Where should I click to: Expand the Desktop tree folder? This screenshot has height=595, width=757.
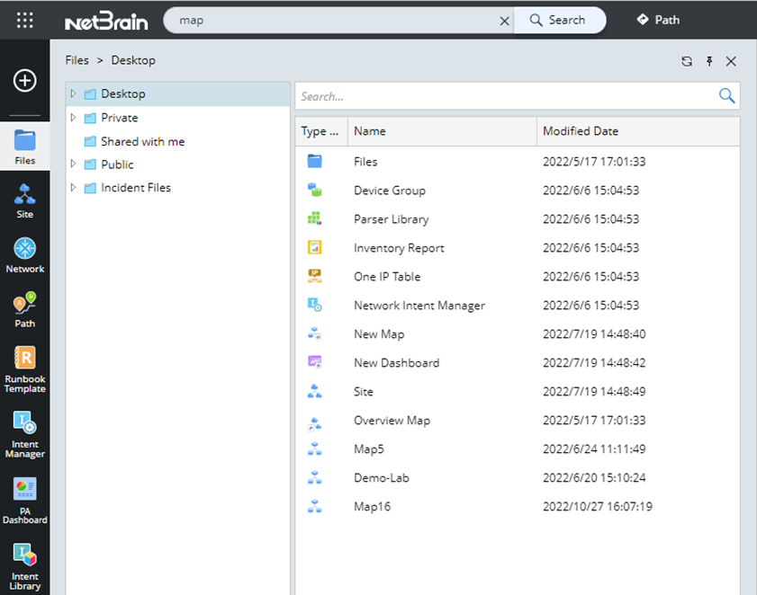pos(74,93)
